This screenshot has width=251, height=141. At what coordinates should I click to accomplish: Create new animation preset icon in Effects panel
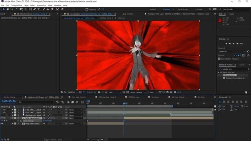[x=246, y=92]
